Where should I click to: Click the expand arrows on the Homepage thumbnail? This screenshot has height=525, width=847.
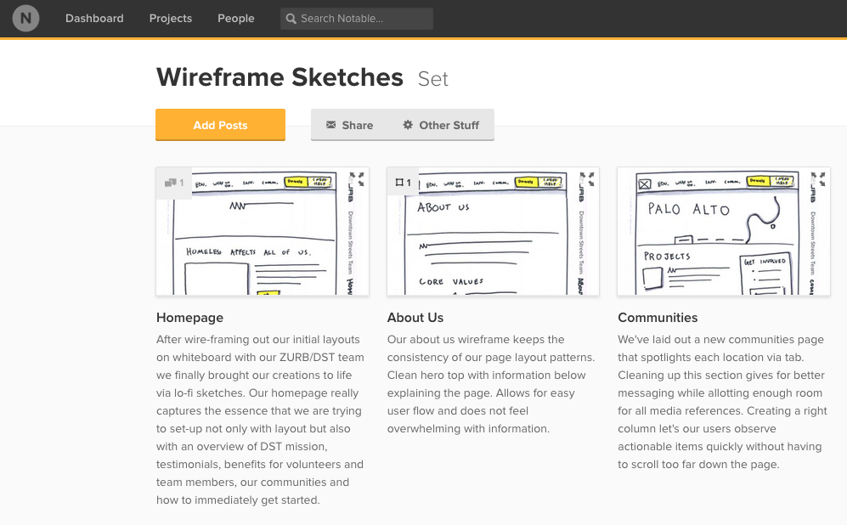pos(359,178)
